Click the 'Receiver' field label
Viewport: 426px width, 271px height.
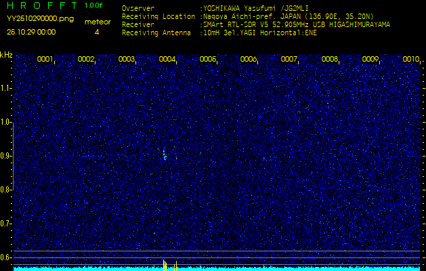pos(138,25)
